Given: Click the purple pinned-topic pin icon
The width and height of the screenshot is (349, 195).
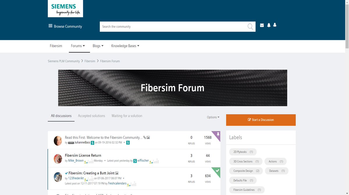Looking at the screenshot, I should pos(218,134).
